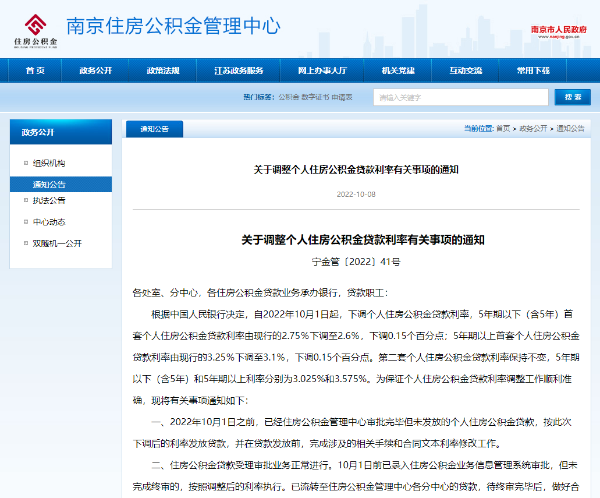This screenshot has width=600, height=498.
Task: Click the article date 2022-10-08
Action: click(x=356, y=194)
